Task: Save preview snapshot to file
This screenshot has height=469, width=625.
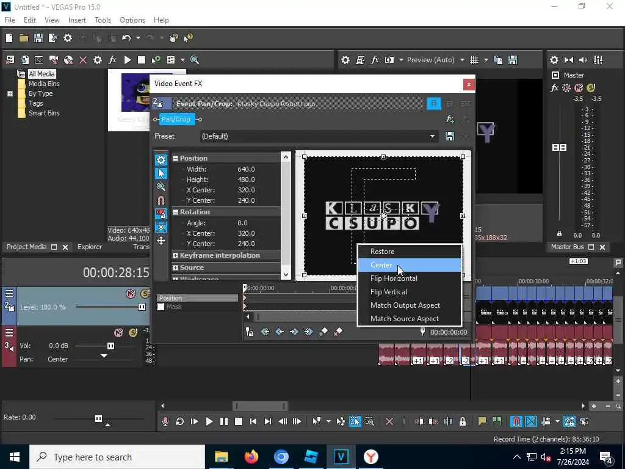Action: point(513,60)
